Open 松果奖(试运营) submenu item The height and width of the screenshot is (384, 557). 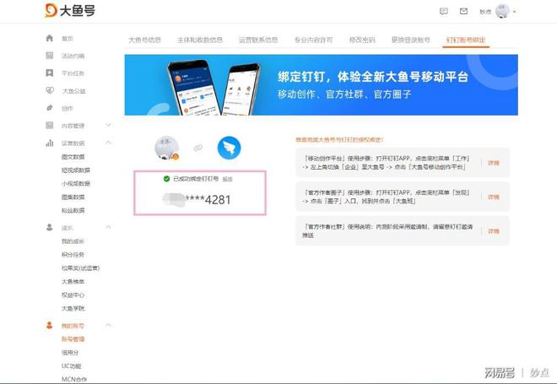click(x=81, y=268)
